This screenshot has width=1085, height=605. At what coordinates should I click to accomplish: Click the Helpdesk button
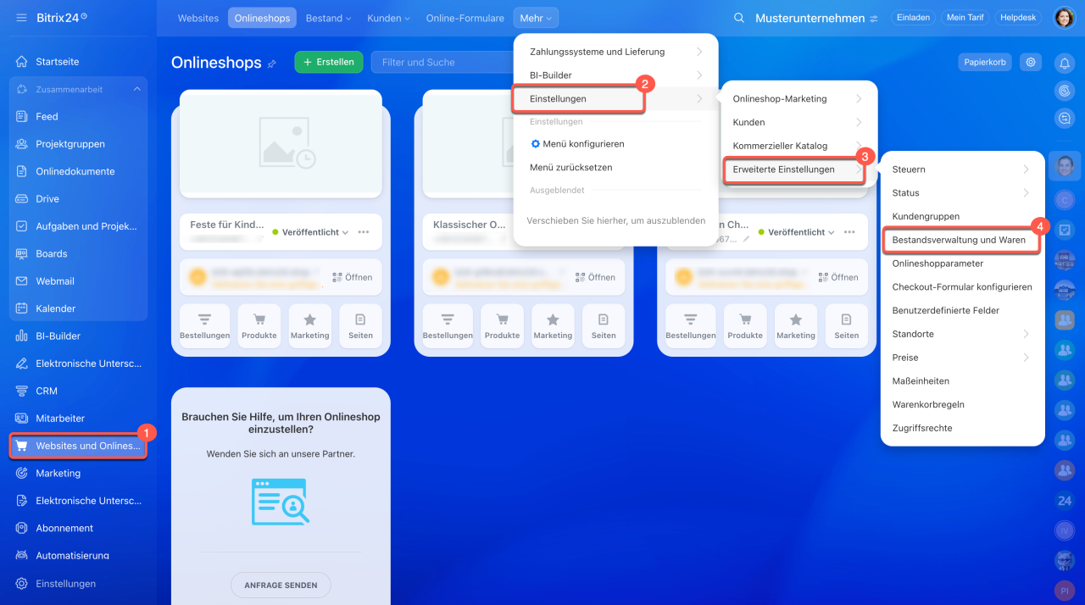coord(1019,18)
